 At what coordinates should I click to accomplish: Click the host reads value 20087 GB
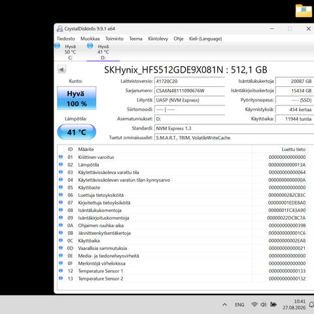(x=294, y=81)
